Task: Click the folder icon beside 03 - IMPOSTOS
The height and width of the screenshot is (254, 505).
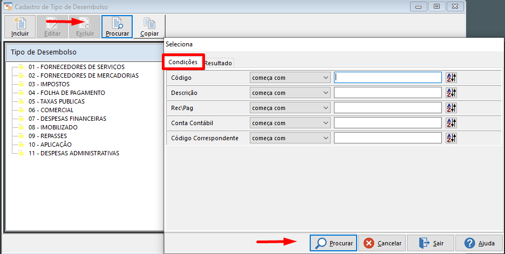Action: click(21, 84)
